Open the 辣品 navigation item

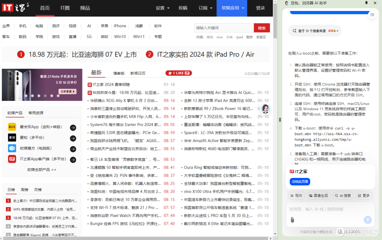click(85, 8)
